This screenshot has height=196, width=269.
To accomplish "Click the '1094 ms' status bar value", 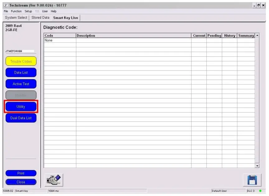I will [53, 191].
